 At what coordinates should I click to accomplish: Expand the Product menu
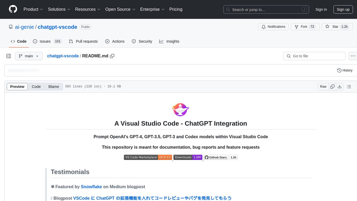(33, 9)
